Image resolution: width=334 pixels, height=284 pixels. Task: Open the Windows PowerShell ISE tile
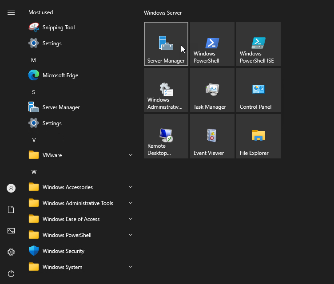point(258,44)
